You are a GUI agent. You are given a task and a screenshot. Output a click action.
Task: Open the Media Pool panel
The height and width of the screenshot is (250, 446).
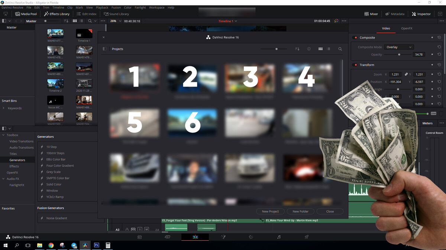click(26, 14)
